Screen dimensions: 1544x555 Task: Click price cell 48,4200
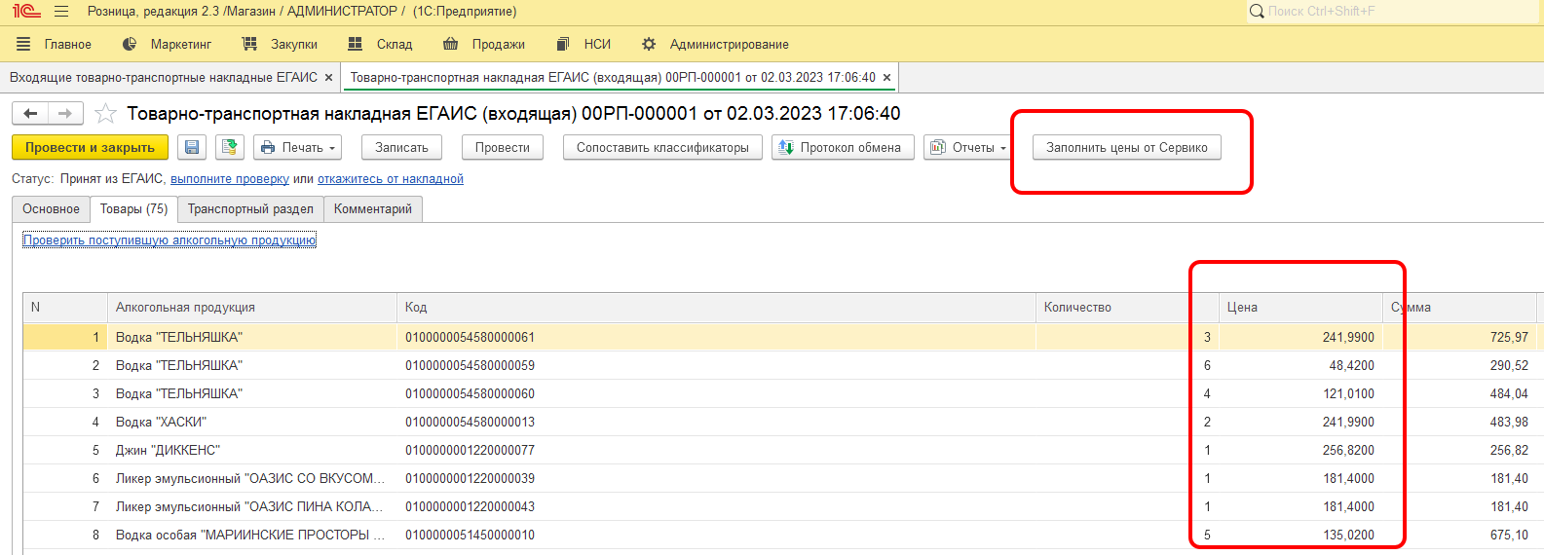[1300, 365]
